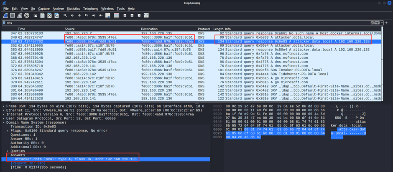Open the Statistics menu

[x=74, y=9]
